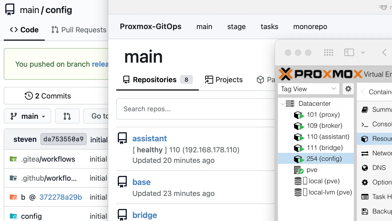Switch to the Projects tab
Screen dimensions: 392x221
(224, 80)
